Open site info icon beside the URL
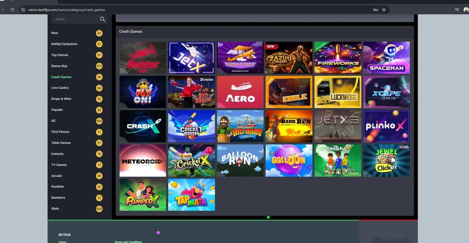The width and height of the screenshot is (469, 243). [x=23, y=10]
